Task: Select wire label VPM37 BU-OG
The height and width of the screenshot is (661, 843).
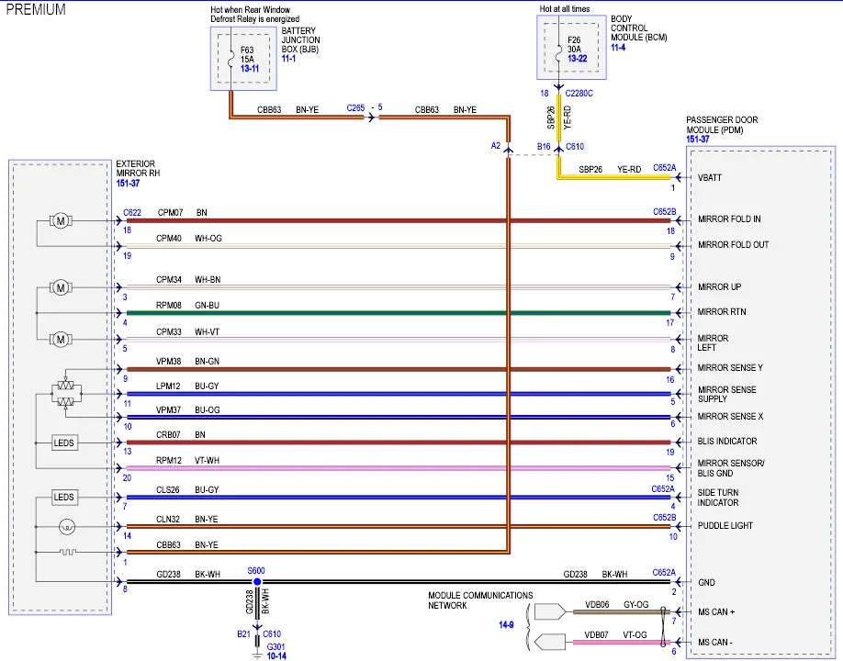Action: tap(187, 410)
